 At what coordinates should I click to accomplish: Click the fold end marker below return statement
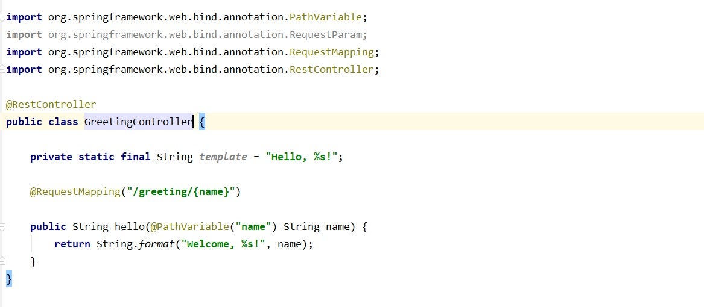(3, 261)
